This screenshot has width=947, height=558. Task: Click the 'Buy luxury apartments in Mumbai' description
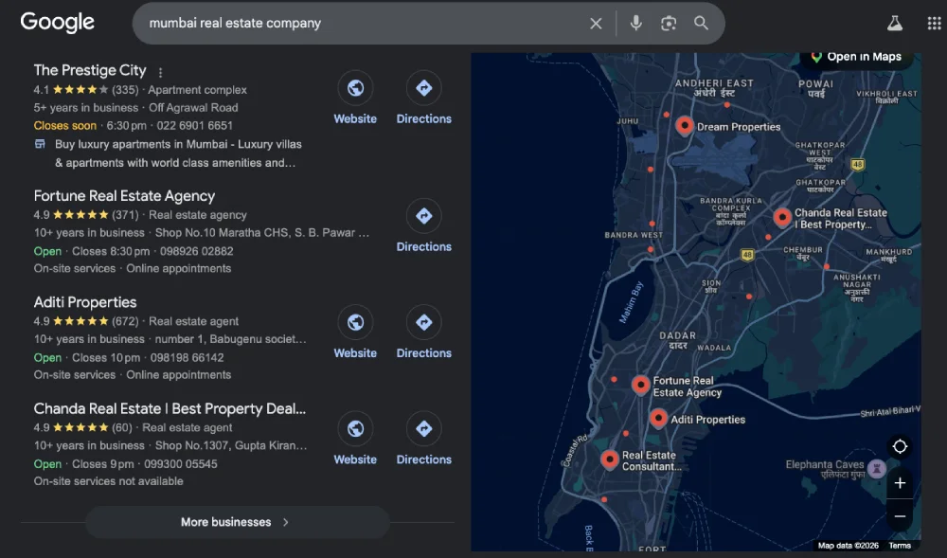pyautogui.click(x=178, y=153)
